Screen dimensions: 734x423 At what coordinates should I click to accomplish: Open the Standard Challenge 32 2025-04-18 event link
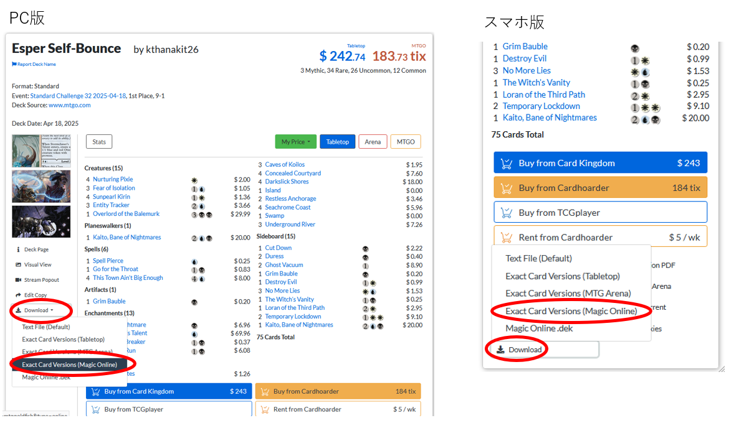78,96
